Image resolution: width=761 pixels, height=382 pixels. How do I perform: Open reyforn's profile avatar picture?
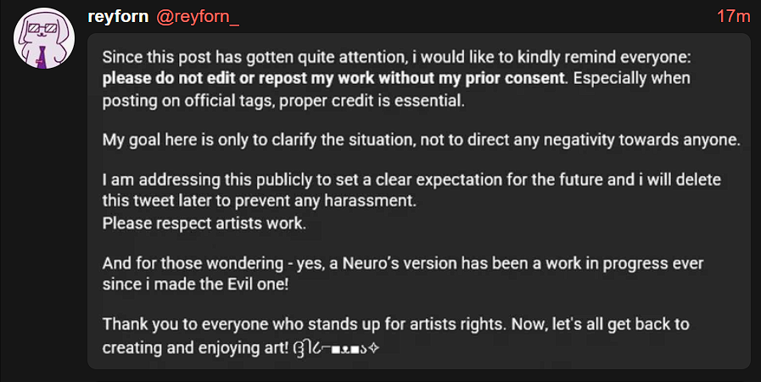click(44, 38)
